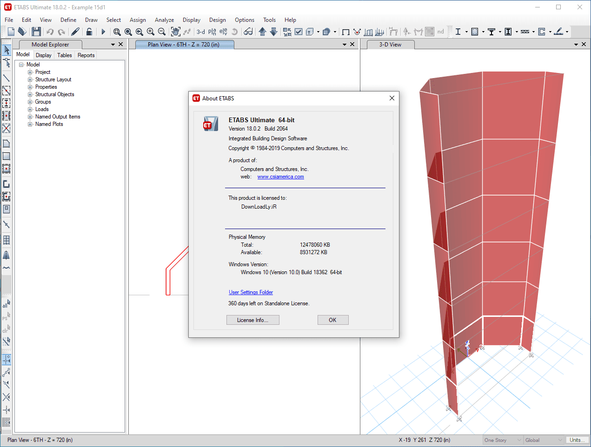Expand the Loads tree node
Image resolution: width=591 pixels, height=447 pixels.
[30, 109]
